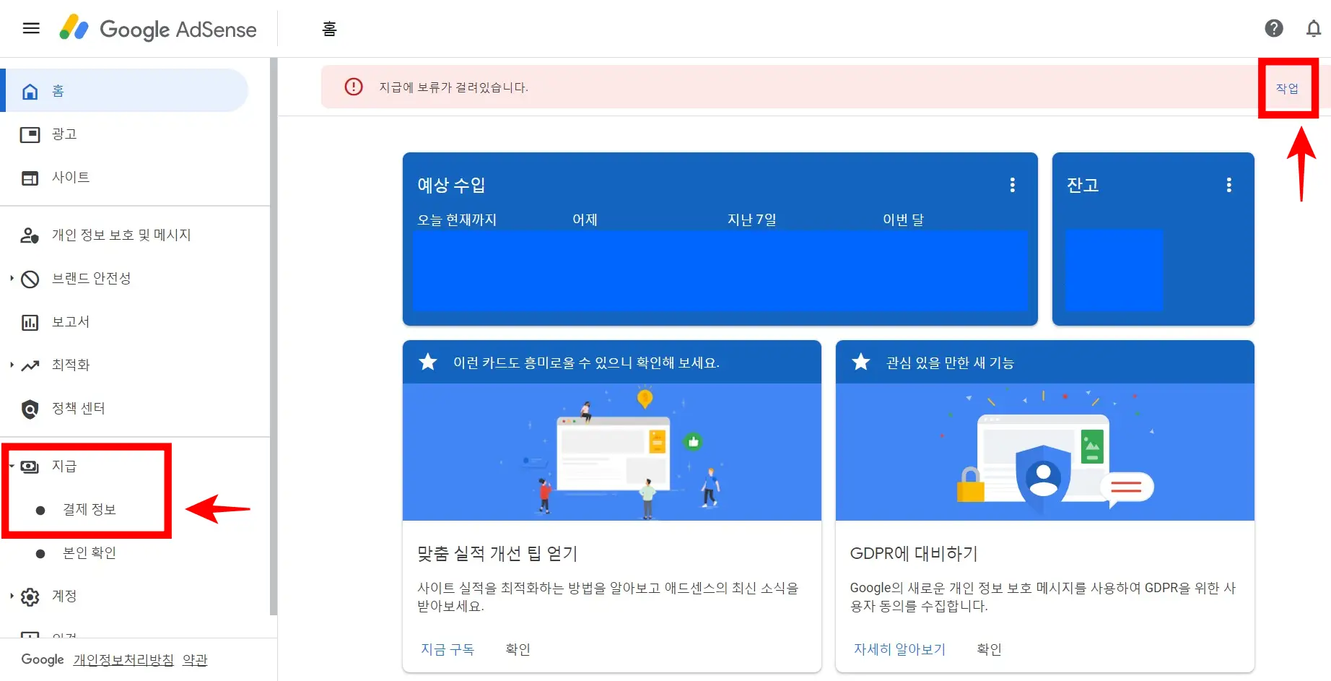Expand the 최적화 sidebar section
Viewport: 1331px width, 681px height.
(x=71, y=365)
